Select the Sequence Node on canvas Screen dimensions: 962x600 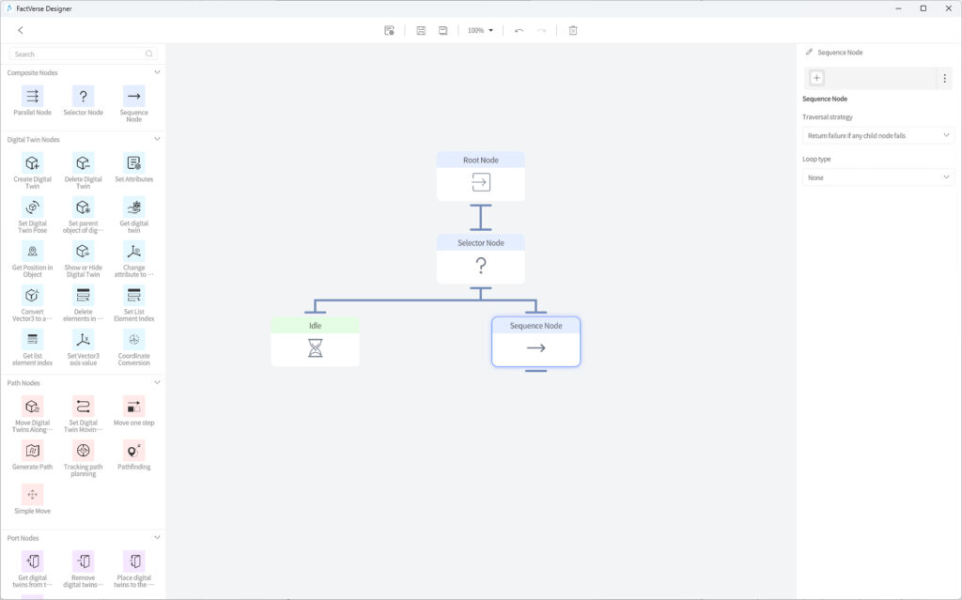(535, 342)
